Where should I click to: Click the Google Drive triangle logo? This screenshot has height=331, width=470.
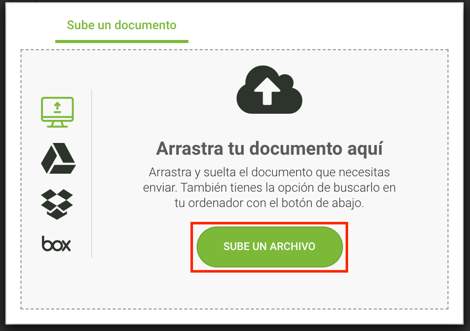click(58, 158)
